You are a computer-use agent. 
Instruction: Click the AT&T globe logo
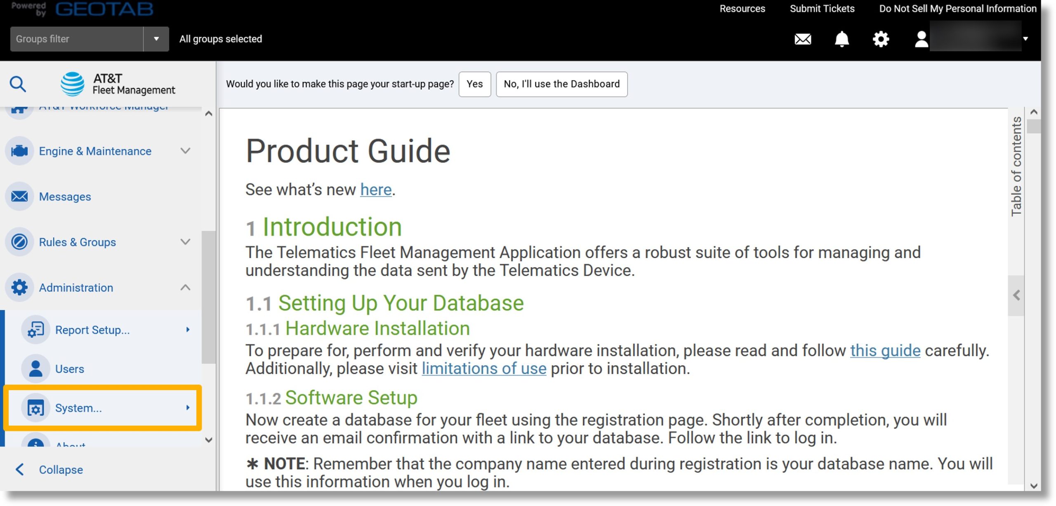pyautogui.click(x=72, y=84)
